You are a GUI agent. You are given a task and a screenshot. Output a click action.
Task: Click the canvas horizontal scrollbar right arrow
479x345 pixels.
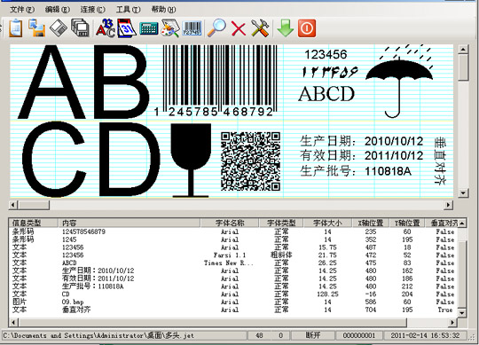tap(449, 205)
